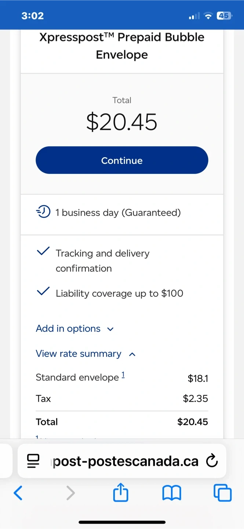Open the Safari share sheet
The image size is (244, 529).
pos(121,493)
